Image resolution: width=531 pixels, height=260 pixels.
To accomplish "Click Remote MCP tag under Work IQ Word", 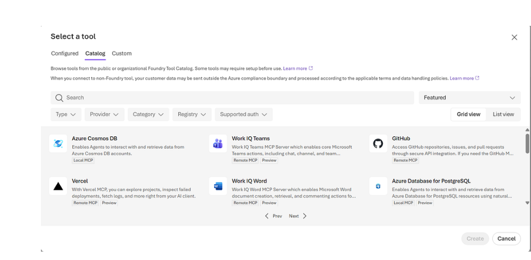I will [245, 203].
